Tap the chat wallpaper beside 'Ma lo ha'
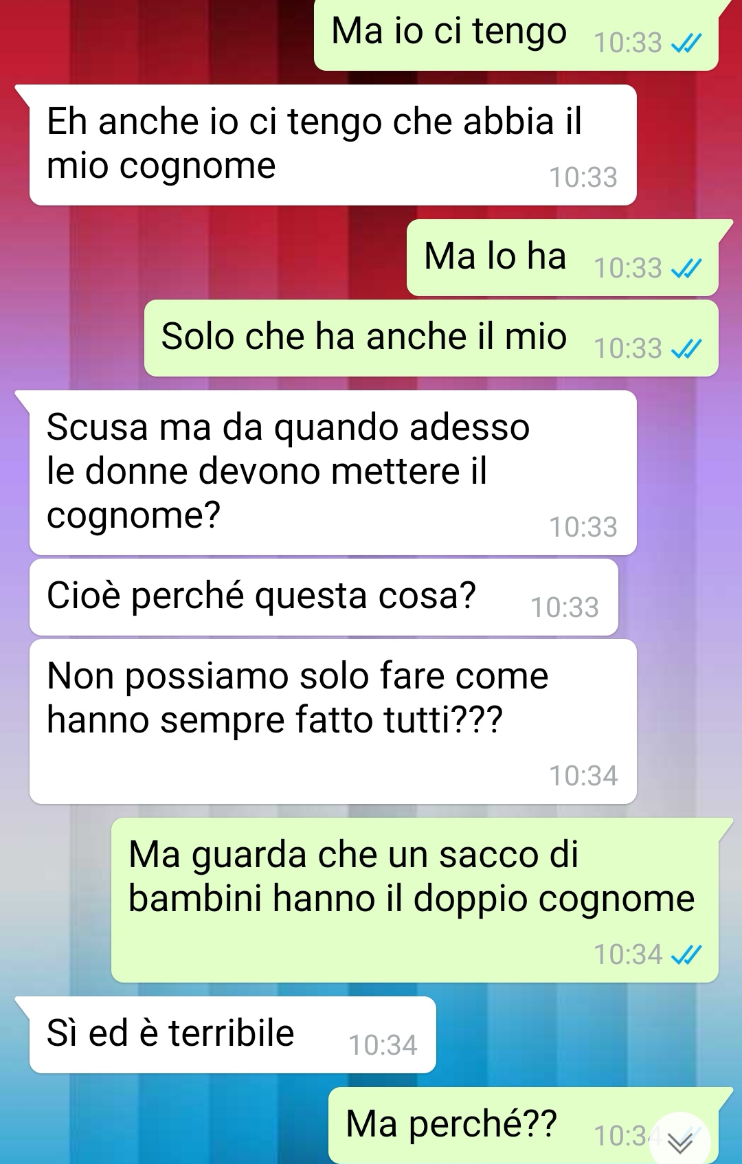This screenshot has width=742, height=1164. pos(206,258)
